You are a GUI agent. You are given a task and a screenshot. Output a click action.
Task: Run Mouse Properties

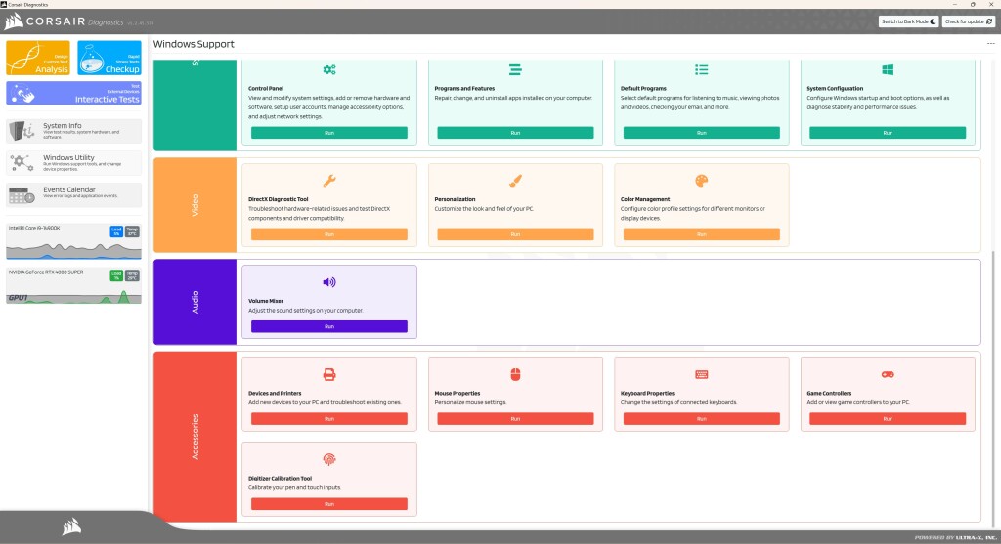click(515, 419)
